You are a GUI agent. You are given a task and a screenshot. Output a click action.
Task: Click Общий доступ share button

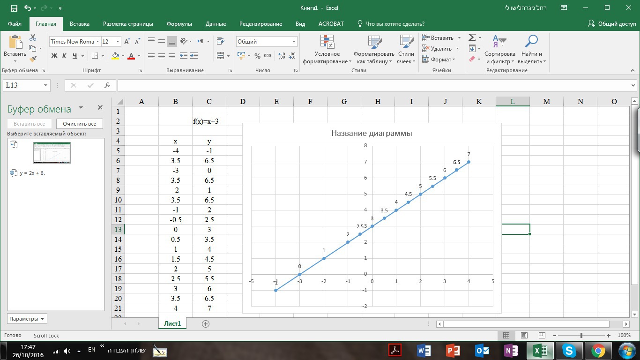tap(612, 23)
